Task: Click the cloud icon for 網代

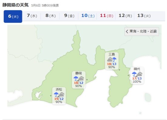Action: (x=140, y=74)
